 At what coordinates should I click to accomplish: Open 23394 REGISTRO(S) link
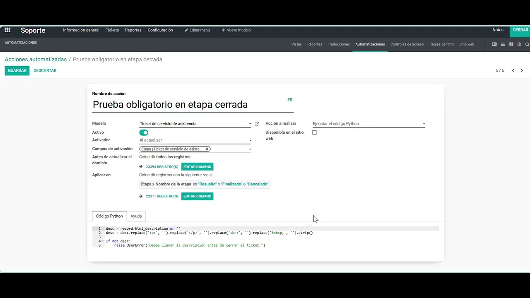click(x=162, y=167)
